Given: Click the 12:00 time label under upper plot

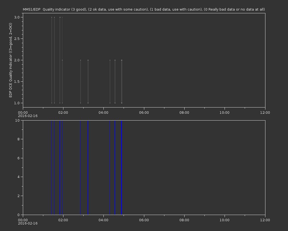Looking at the screenshot, I should [x=265, y=112].
